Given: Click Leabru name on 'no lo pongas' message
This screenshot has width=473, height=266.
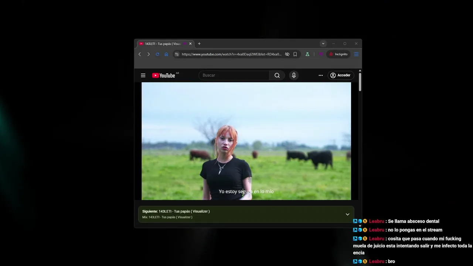Looking at the screenshot, I should pyautogui.click(x=377, y=230).
